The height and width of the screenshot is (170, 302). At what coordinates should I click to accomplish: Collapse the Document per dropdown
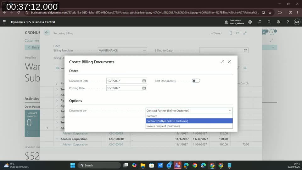230,110
